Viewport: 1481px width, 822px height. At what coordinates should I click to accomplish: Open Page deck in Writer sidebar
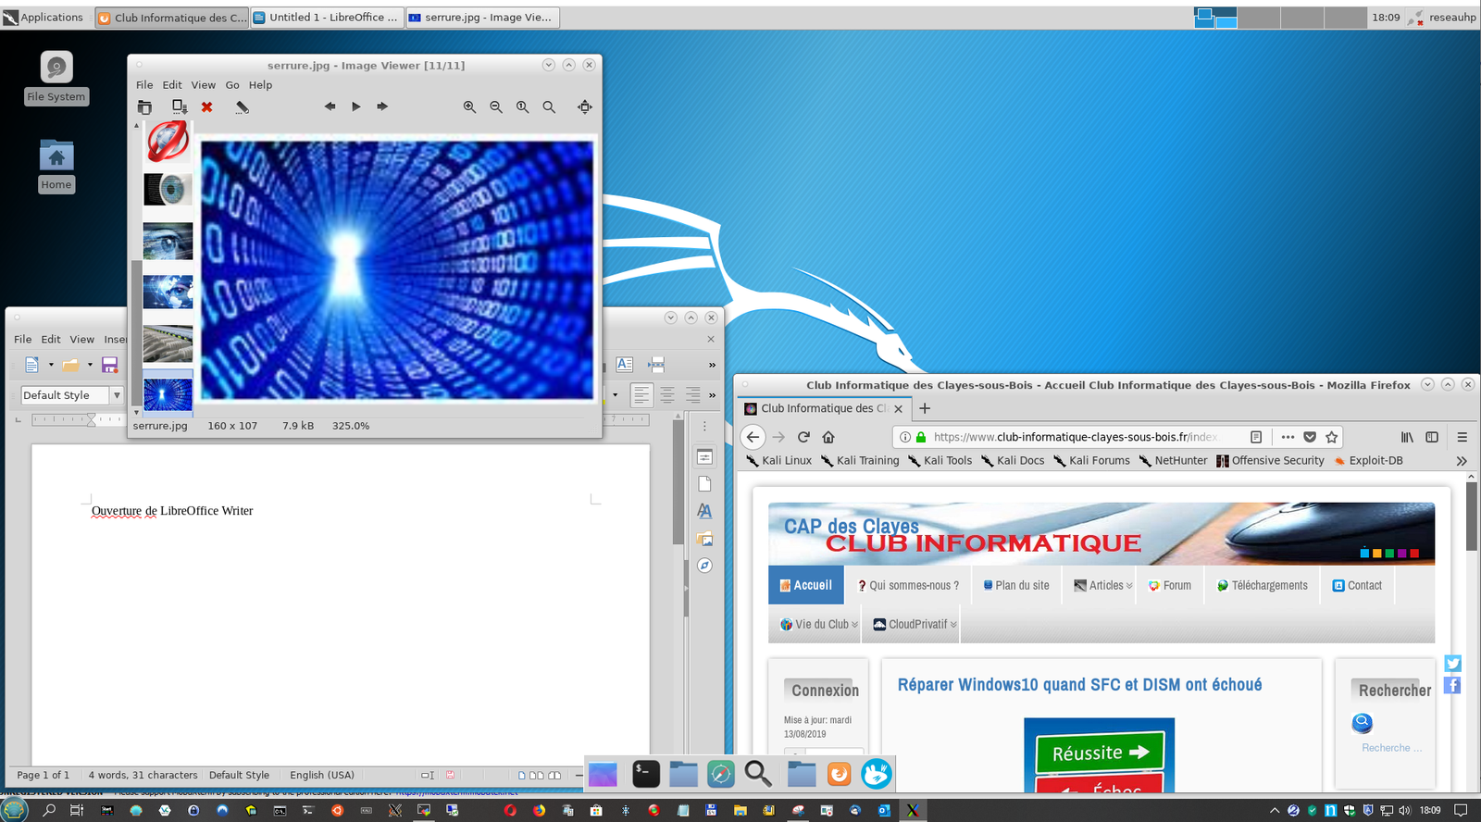coord(704,484)
